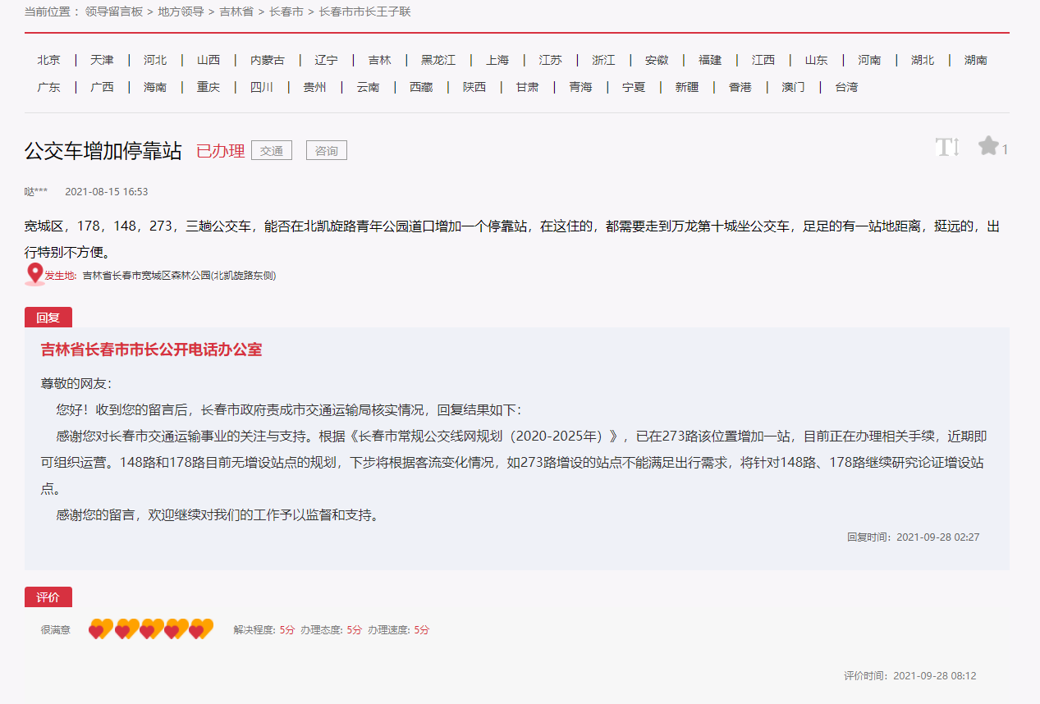Click the first heart rating icon
Viewport: 1040px width, 704px height.
(x=100, y=629)
